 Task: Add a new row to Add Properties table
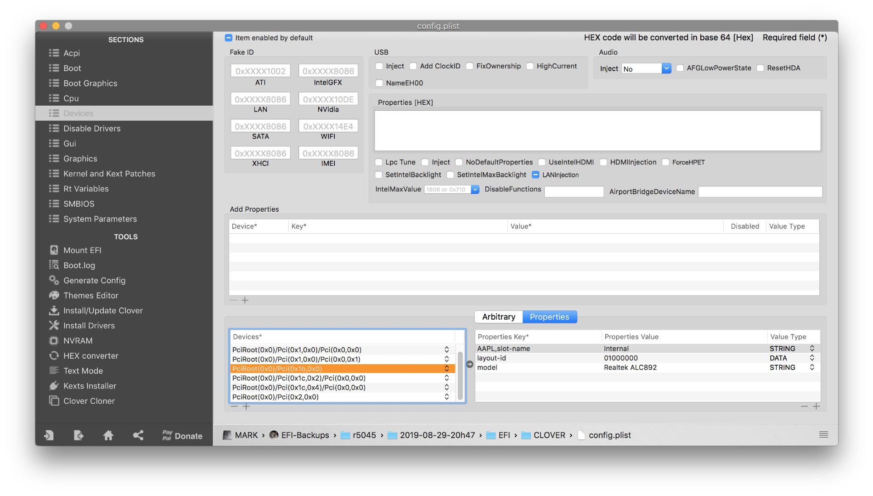(x=245, y=300)
